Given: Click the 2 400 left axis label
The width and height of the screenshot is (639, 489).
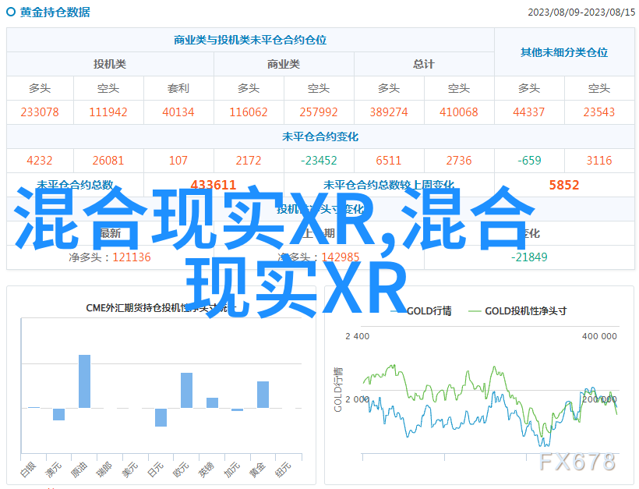Looking at the screenshot, I should tap(358, 336).
